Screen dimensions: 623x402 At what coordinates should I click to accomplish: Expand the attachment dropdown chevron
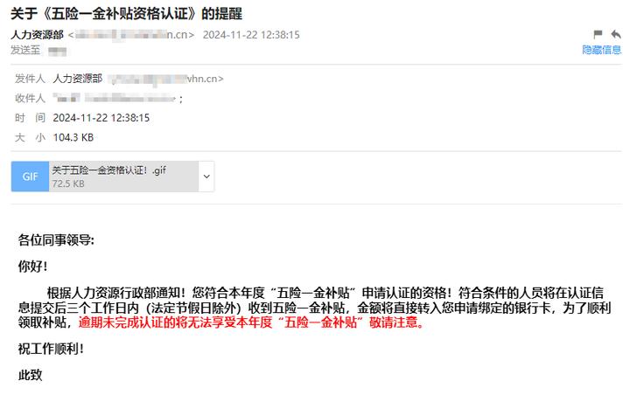(206, 177)
